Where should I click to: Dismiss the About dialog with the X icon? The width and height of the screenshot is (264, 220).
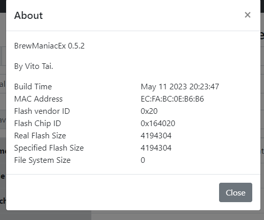248,15
